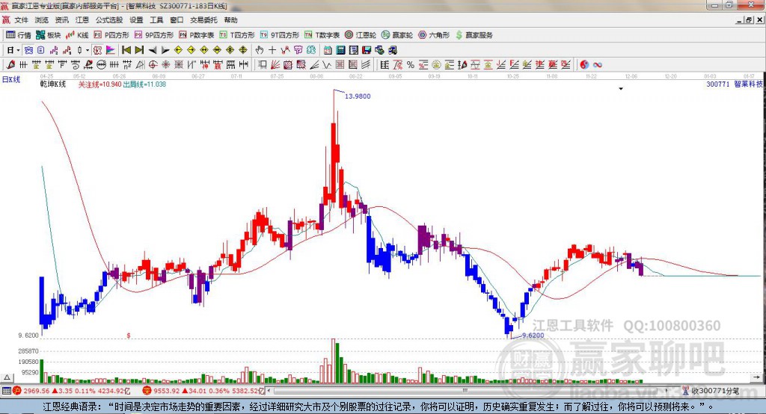Open the 六角形 hexagon tool
766x414 pixels.
pyautogui.click(x=434, y=35)
